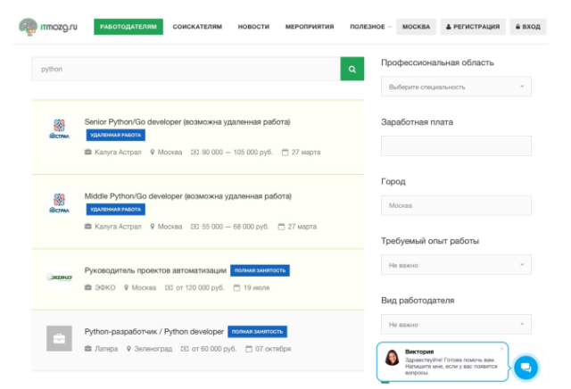
Task: Open the Требуемый опыт работы dropdown
Action: point(456,265)
